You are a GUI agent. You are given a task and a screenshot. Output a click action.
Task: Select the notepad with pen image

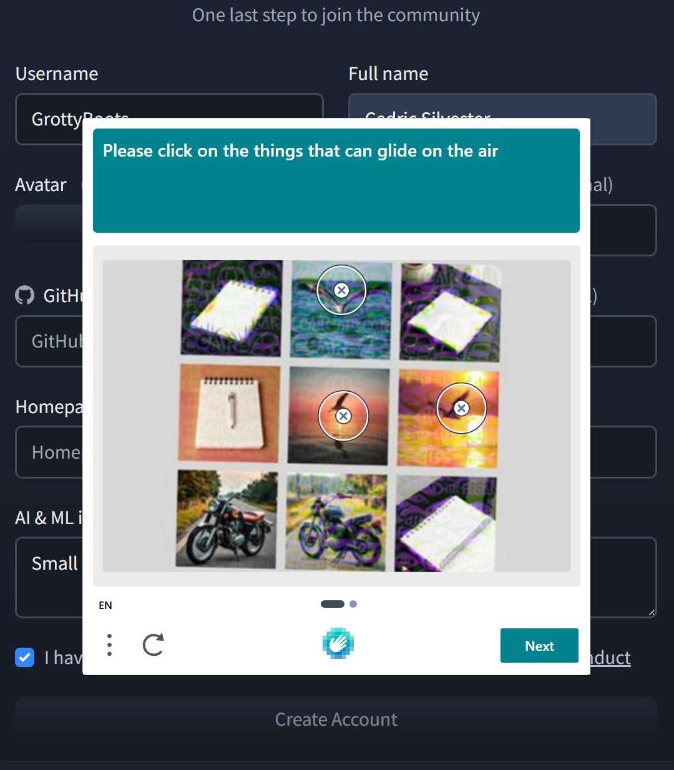(229, 413)
